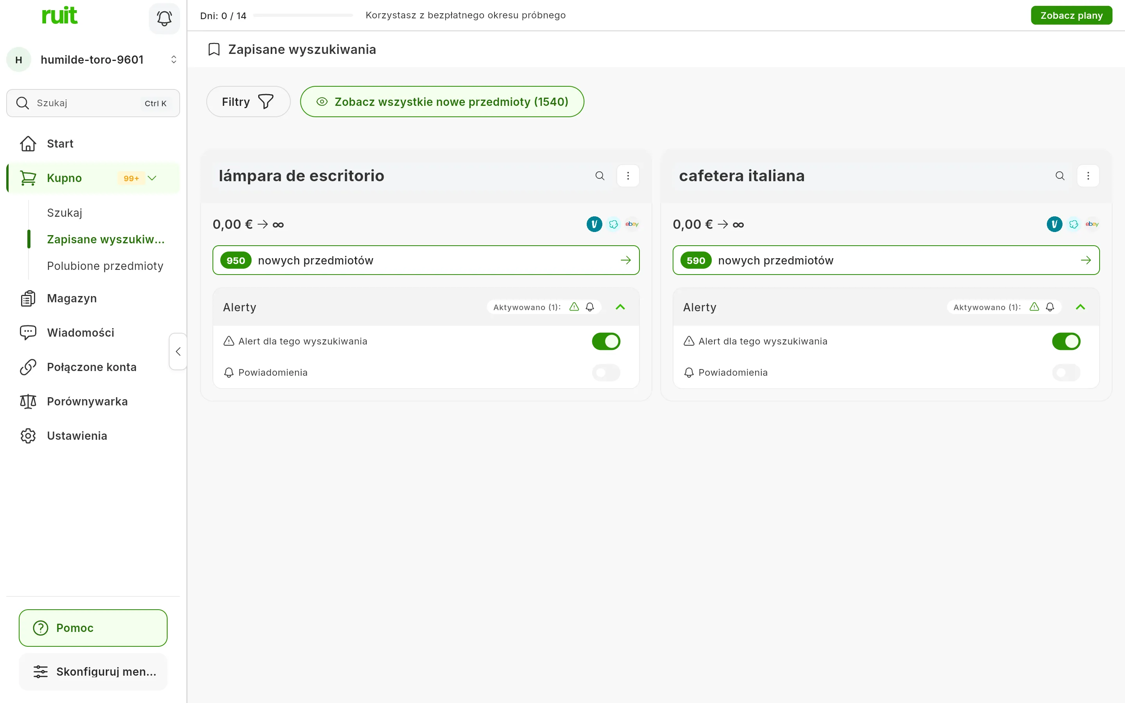Open the Filtry filter panel
This screenshot has width=1125, height=703.
[248, 102]
